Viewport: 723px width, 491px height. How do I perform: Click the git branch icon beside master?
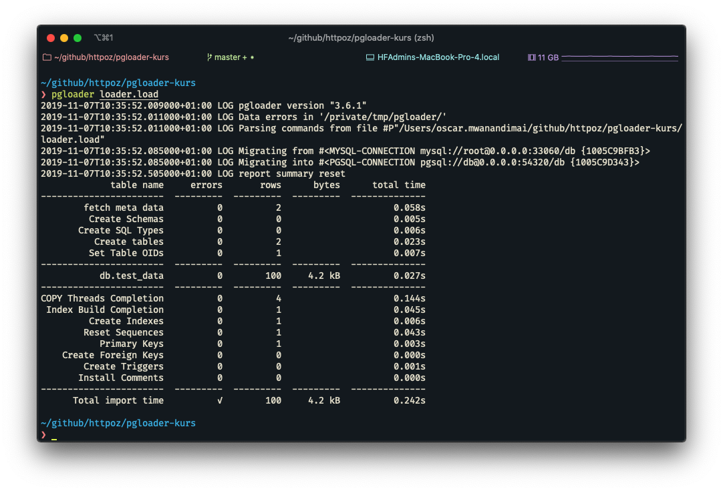pos(209,57)
